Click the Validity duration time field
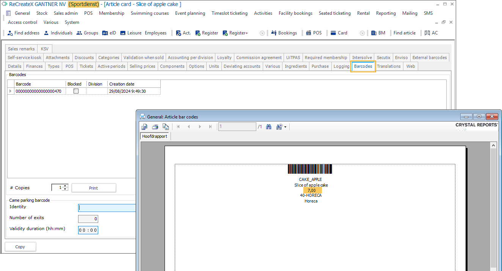The width and height of the screenshot is (502, 271). click(x=88, y=230)
